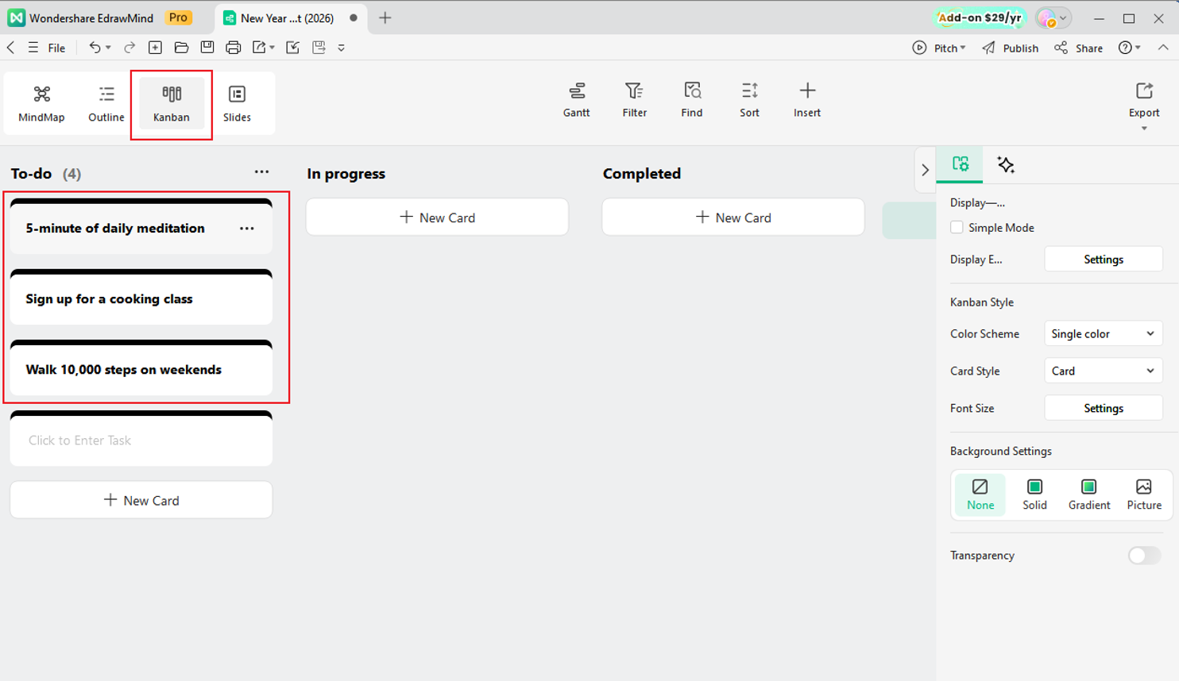
Task: Switch to the Outline view tab
Action: [x=106, y=103]
